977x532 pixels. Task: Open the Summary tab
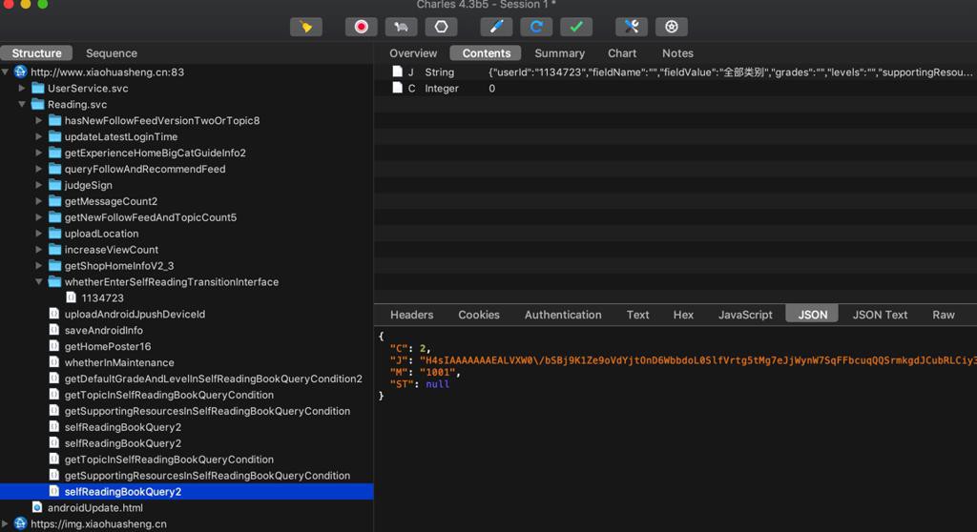pos(559,53)
